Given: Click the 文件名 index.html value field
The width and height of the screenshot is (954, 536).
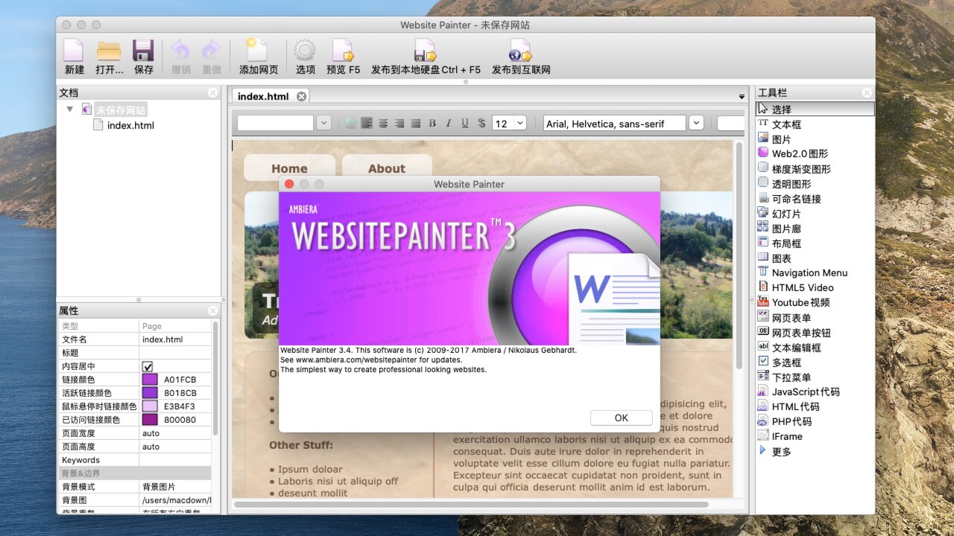Looking at the screenshot, I should [x=175, y=339].
